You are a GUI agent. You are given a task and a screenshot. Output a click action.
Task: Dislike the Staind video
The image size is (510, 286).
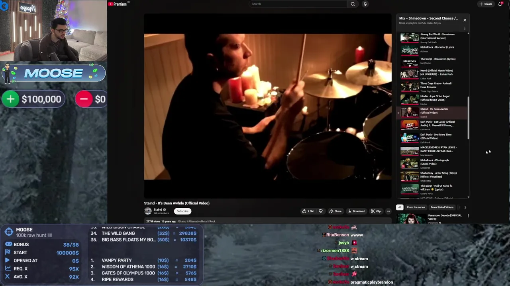[x=320, y=211]
